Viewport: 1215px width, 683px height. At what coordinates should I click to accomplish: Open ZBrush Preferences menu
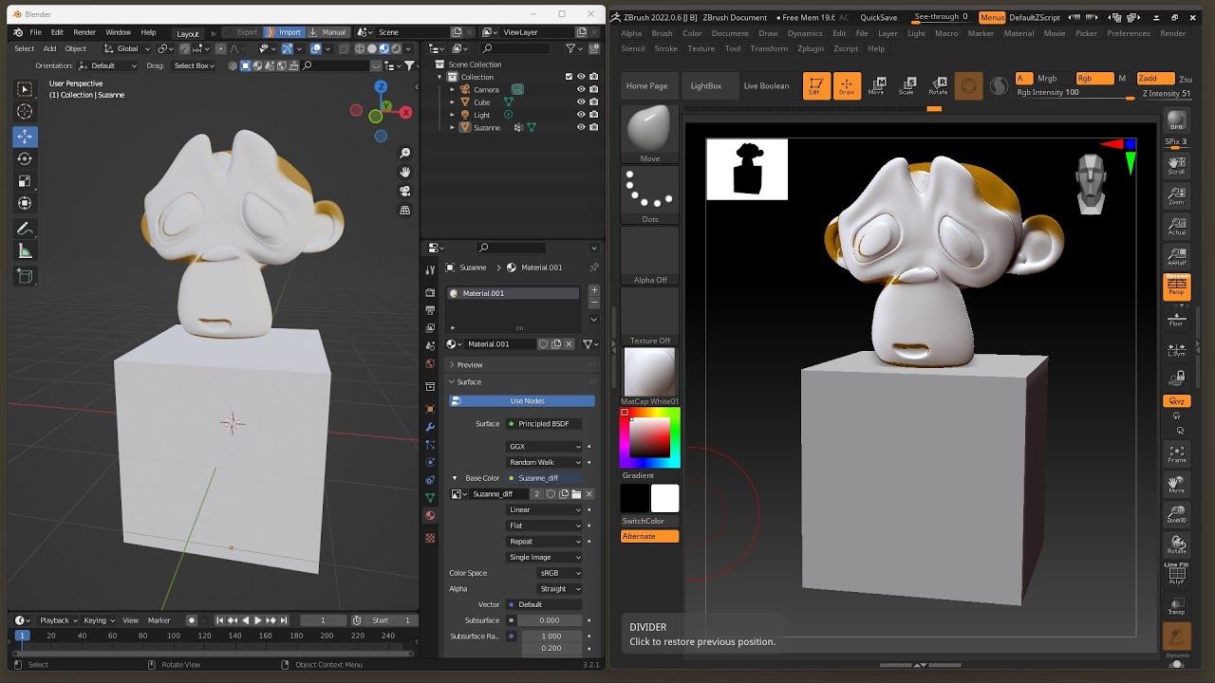(x=1128, y=33)
